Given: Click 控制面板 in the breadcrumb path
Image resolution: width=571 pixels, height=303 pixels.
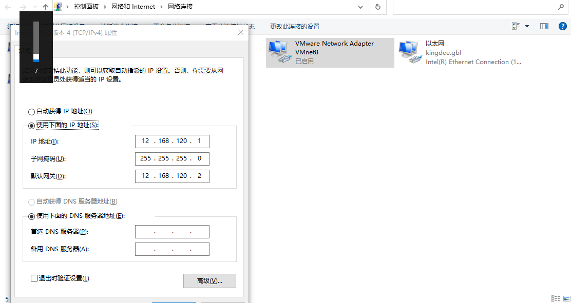Looking at the screenshot, I should pos(86,7).
